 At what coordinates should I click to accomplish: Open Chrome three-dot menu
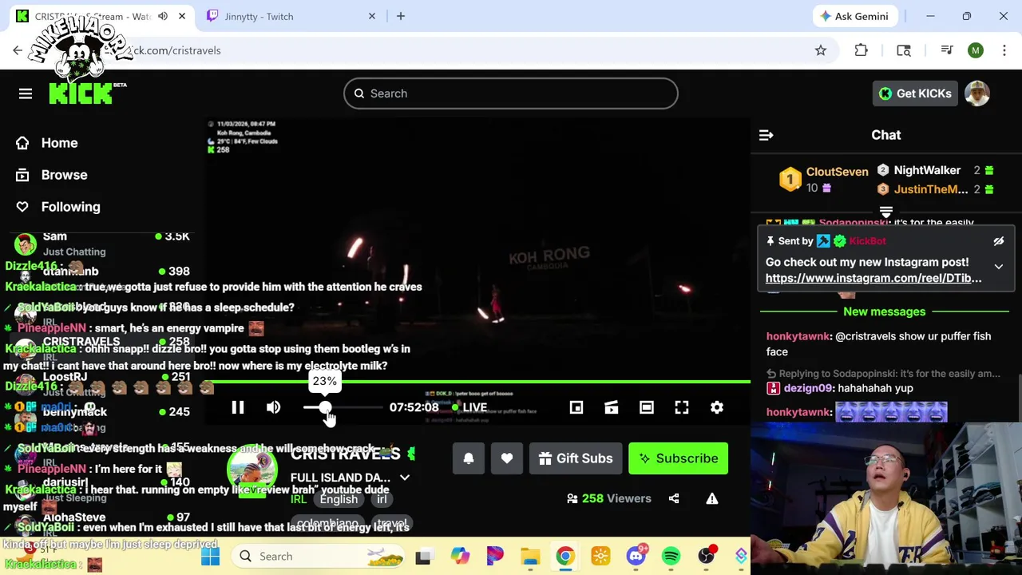coord(1004,50)
